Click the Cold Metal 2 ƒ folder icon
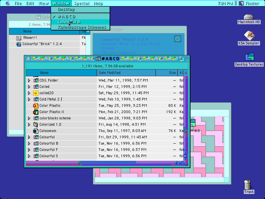Viewport: 265px width, 199px height. [36, 99]
